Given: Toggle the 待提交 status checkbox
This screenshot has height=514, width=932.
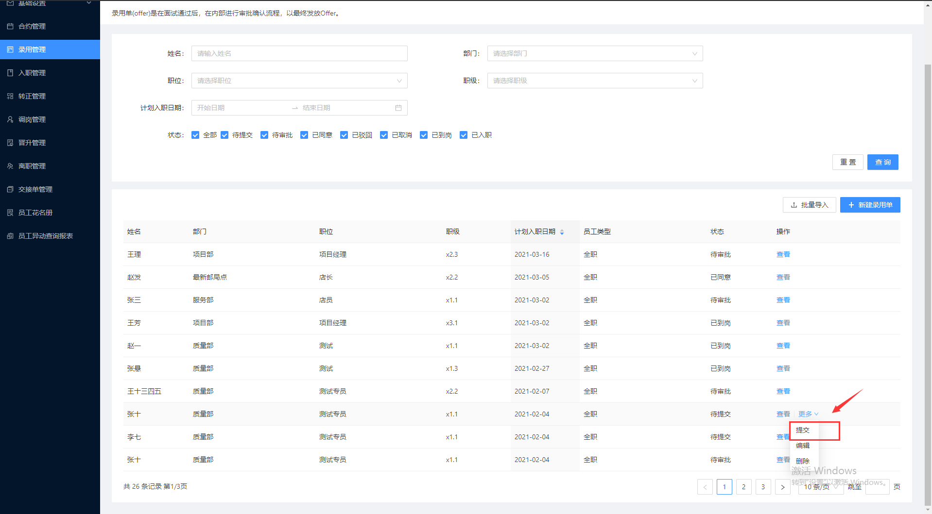Looking at the screenshot, I should click(224, 135).
